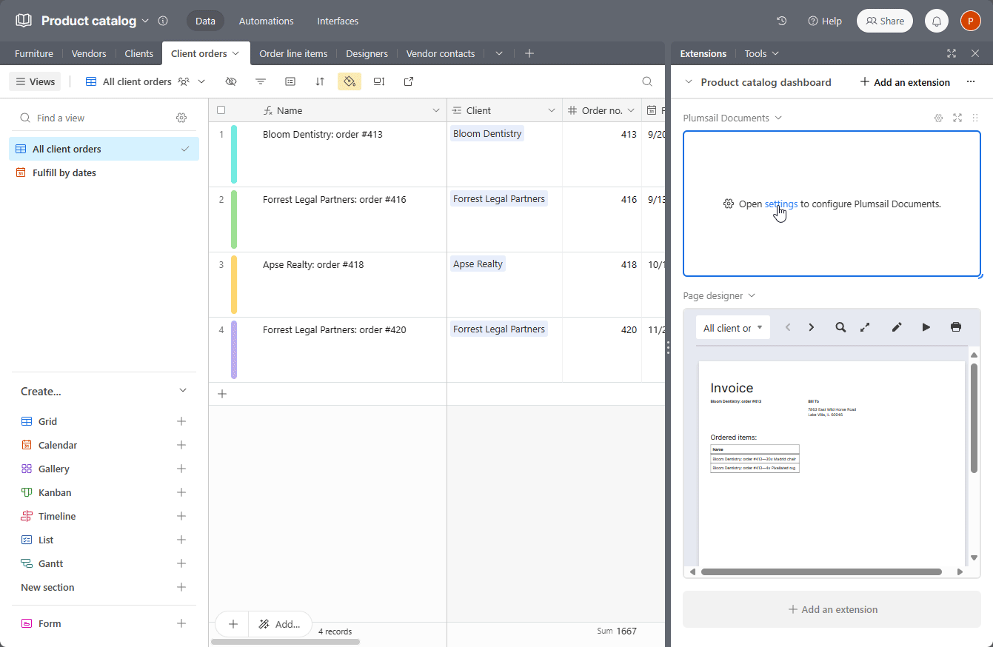Open the dashboard more options menu

[971, 82]
